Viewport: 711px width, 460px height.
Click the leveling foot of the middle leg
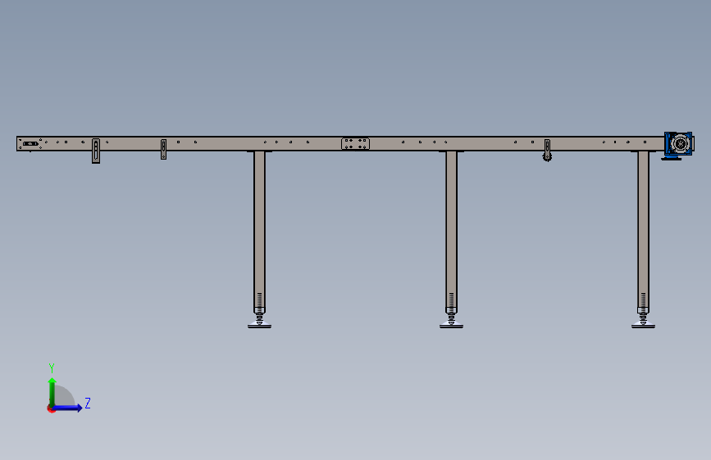[x=451, y=321]
